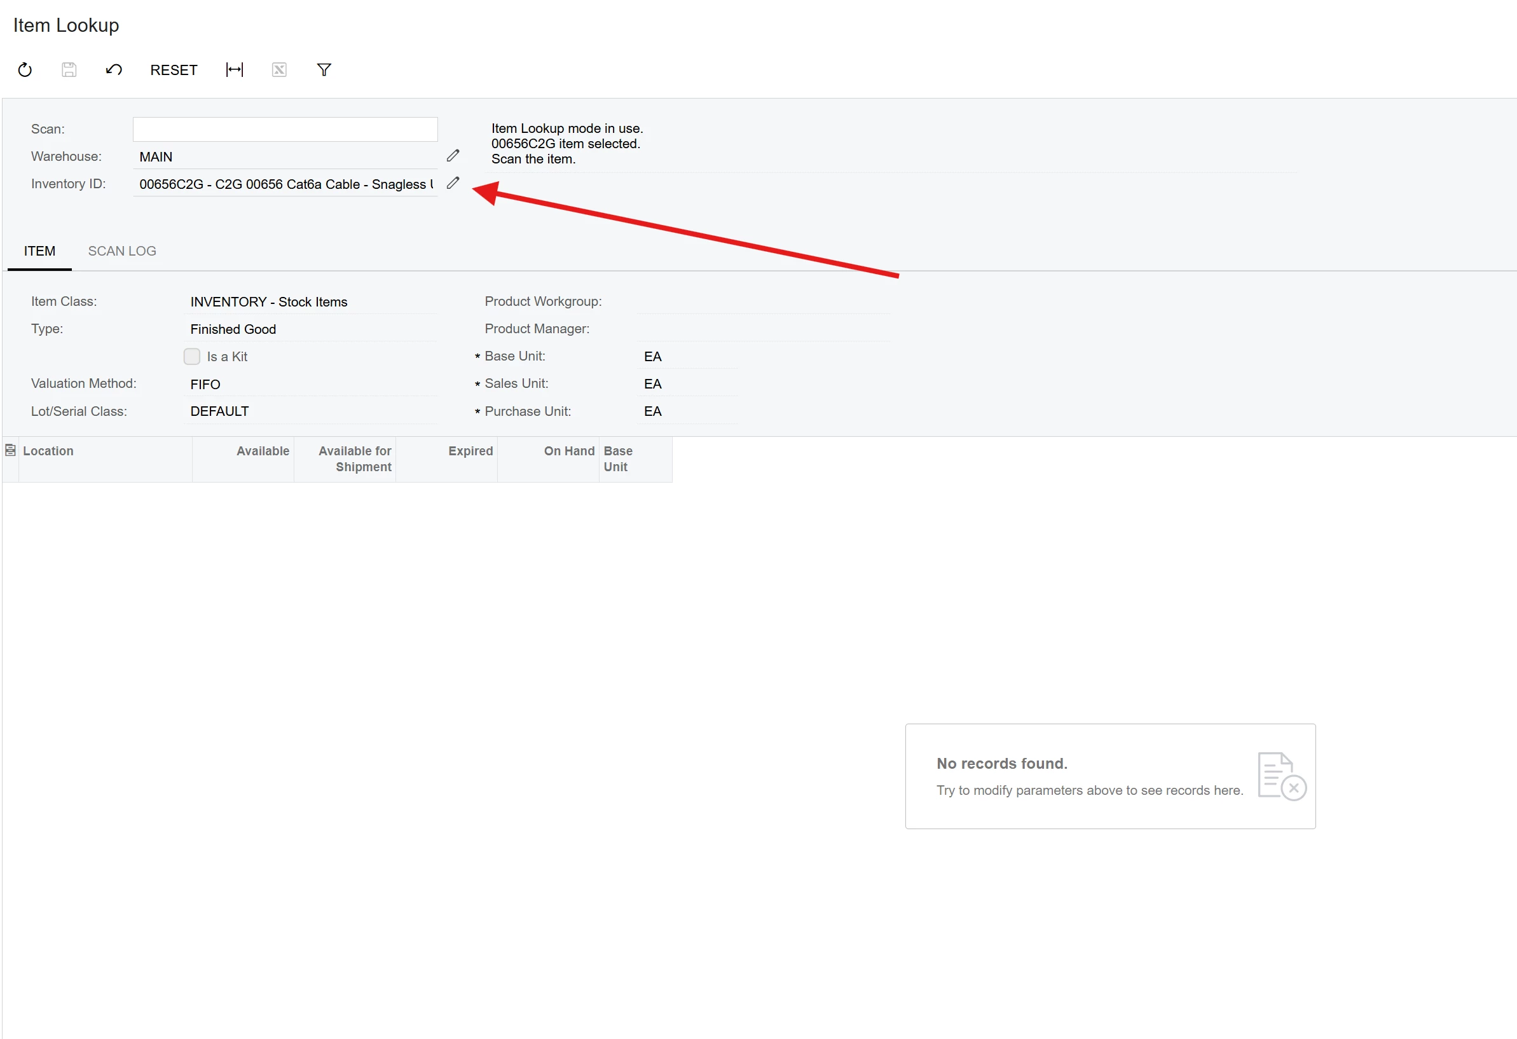The height and width of the screenshot is (1039, 1517).
Task: Click the Item Lookup page title
Action: [x=66, y=25]
